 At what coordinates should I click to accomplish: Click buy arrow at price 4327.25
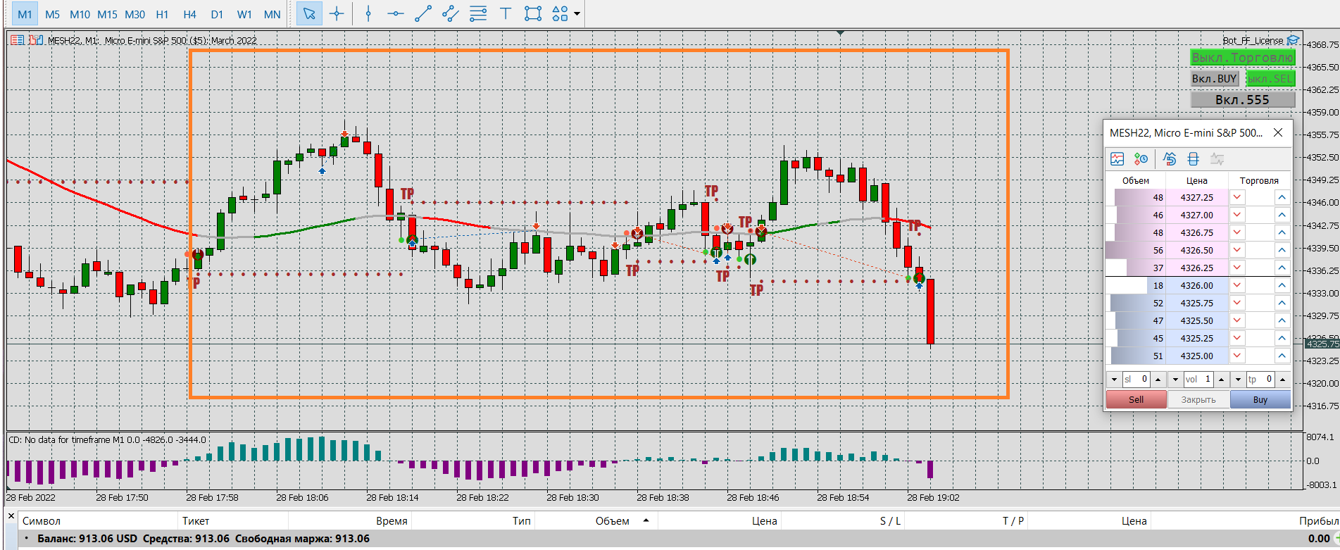point(1282,198)
